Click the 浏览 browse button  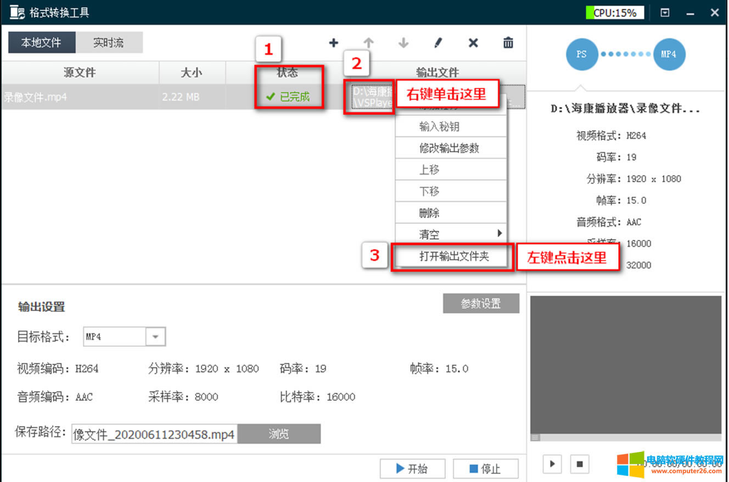[x=279, y=434]
